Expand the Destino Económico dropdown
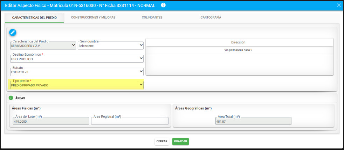This screenshot has width=344, height=150. (x=77, y=59)
